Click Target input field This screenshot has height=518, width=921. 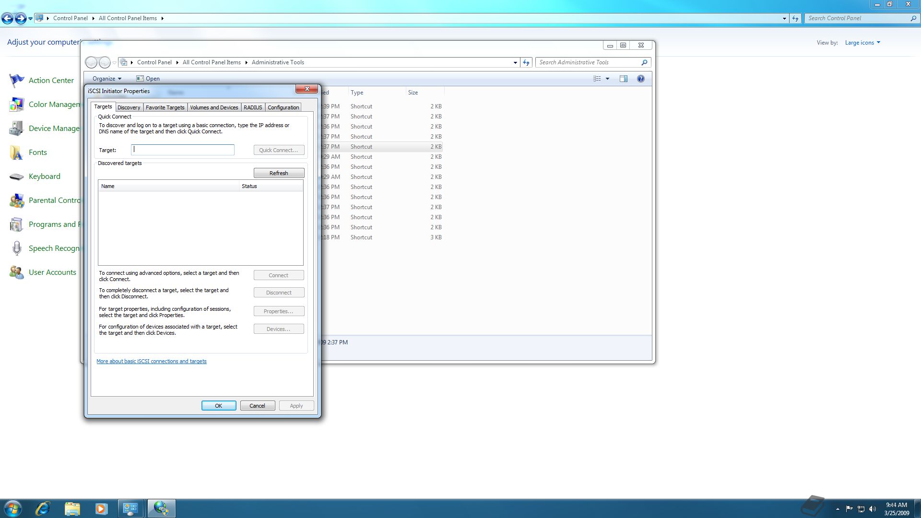183,150
